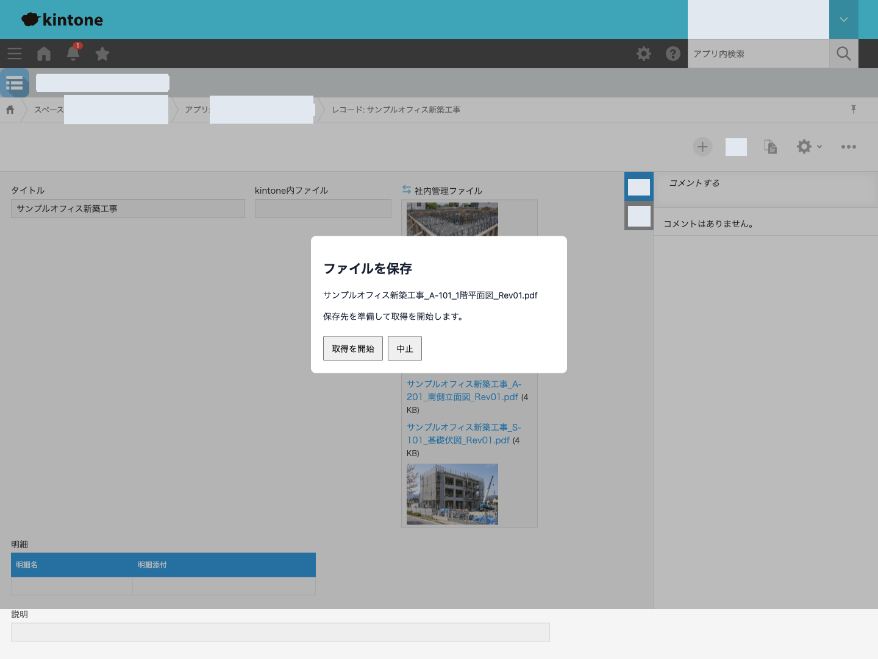
Task: Expand the user account dropdown arrow
Action: pyautogui.click(x=844, y=19)
